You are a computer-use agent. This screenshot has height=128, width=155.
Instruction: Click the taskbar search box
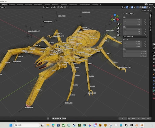click(27, 125)
